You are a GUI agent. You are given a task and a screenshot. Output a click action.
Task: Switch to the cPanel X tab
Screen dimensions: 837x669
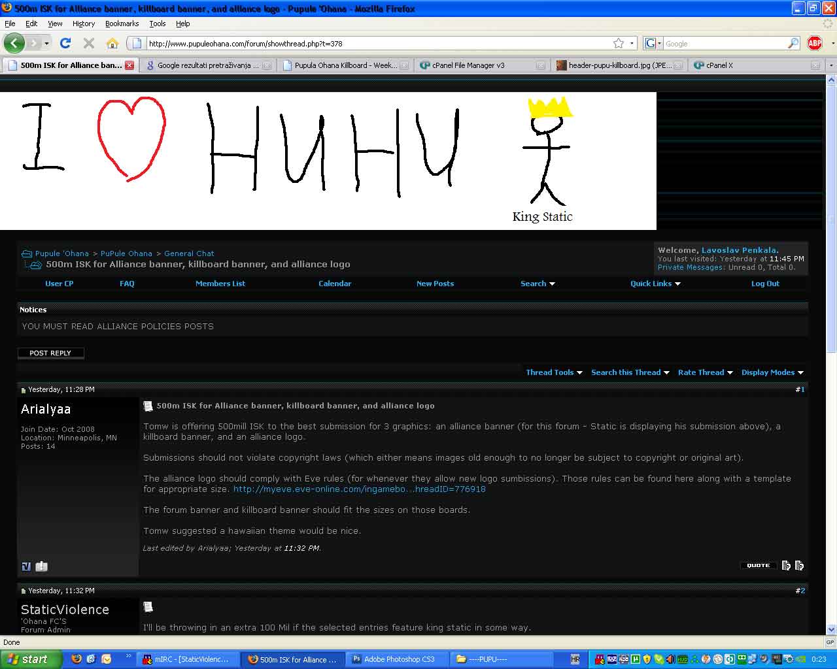757,65
